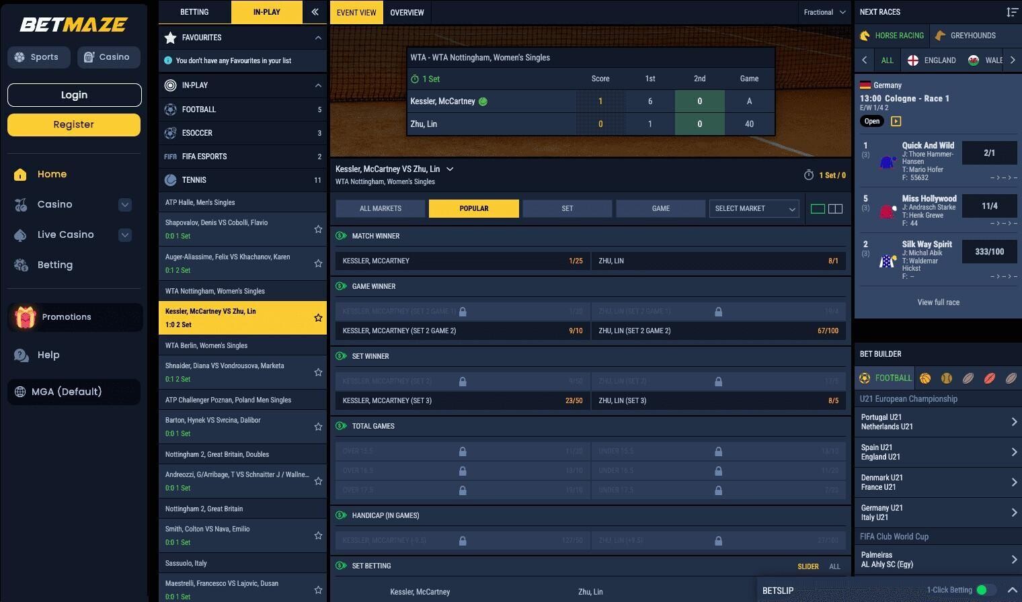1022x602 pixels.
Task: Show previous countries with left arrow
Action: coord(865,60)
